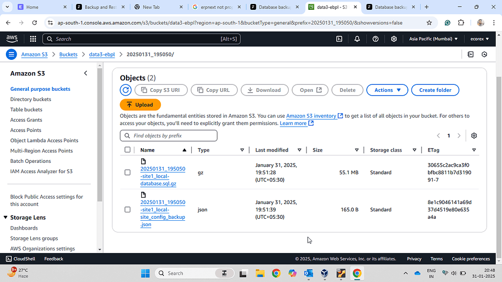Go to the previous objects page
The image size is (502, 282).
point(438,135)
